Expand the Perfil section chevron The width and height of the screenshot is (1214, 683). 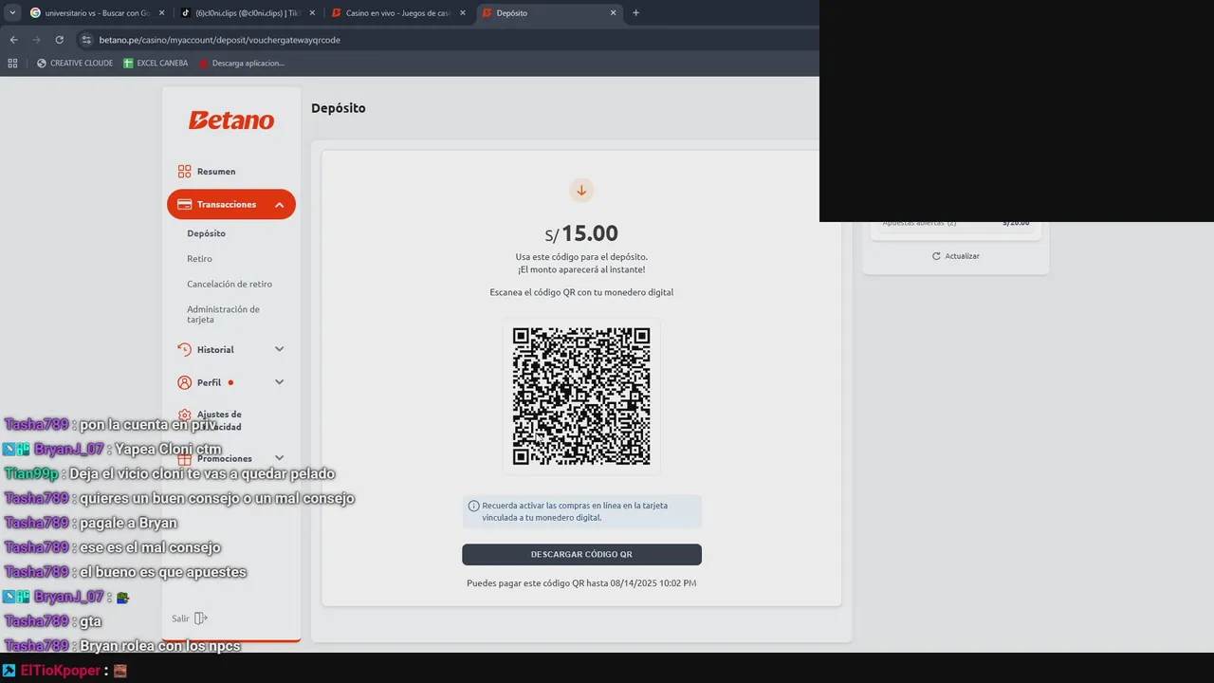click(x=280, y=382)
